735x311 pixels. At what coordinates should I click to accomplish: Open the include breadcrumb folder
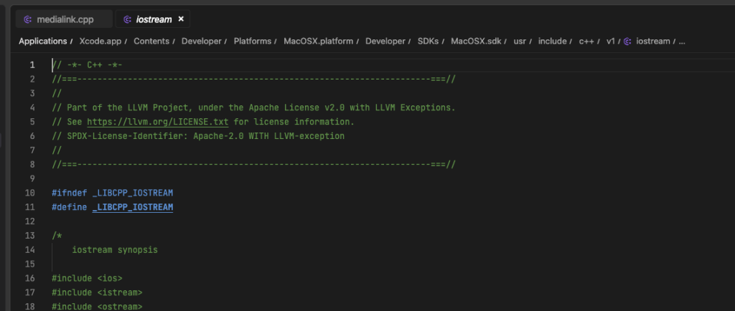pyautogui.click(x=552, y=41)
